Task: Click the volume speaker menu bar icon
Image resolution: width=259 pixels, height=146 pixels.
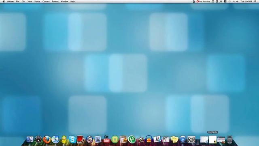Action: [x=237, y=2]
